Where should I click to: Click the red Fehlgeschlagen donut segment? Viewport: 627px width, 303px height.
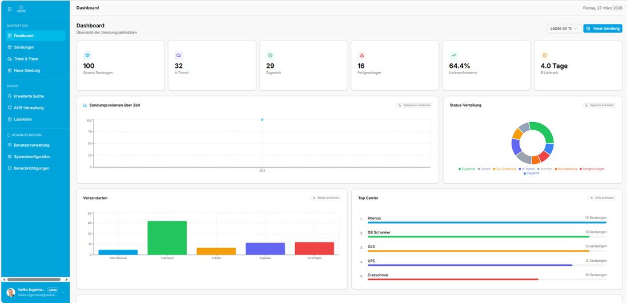click(x=544, y=156)
